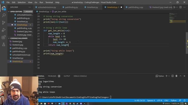Screen dimensions: 188x105
Task: Collapse the Open Editors section
Action: click(20, 12)
